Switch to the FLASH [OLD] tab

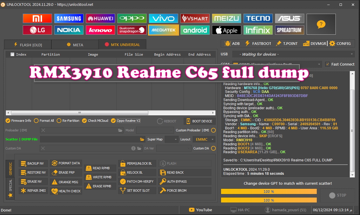[x=28, y=45]
